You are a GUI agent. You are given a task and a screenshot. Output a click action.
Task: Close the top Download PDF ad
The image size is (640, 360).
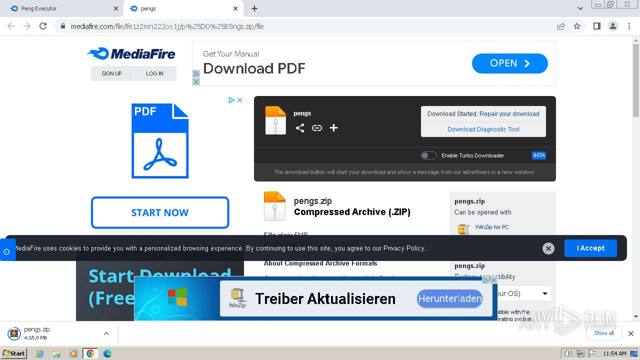pyautogui.click(x=196, y=81)
